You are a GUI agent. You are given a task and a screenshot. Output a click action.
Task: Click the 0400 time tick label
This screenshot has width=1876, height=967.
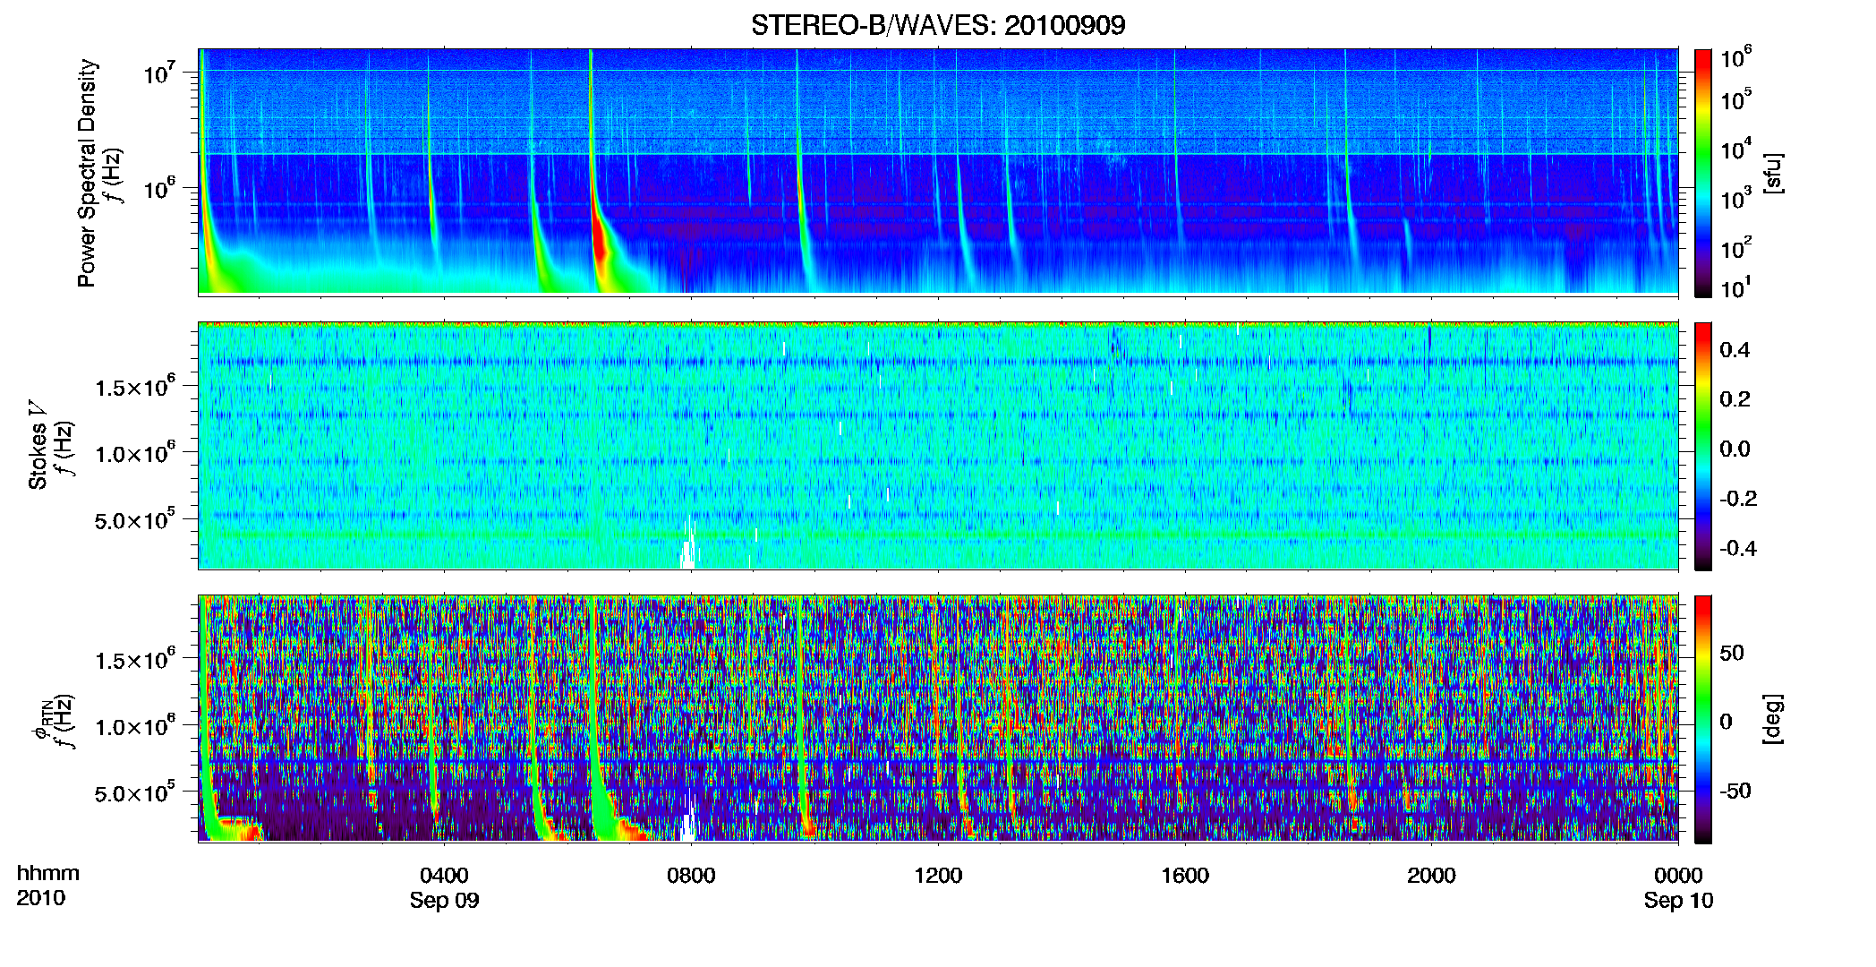click(x=444, y=875)
